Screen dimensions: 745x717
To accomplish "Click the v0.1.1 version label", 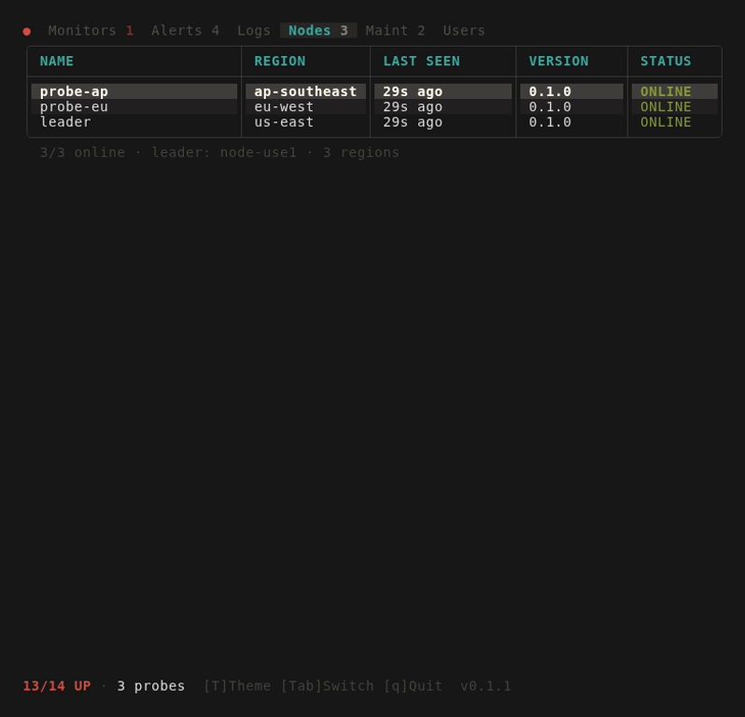I will tap(485, 686).
